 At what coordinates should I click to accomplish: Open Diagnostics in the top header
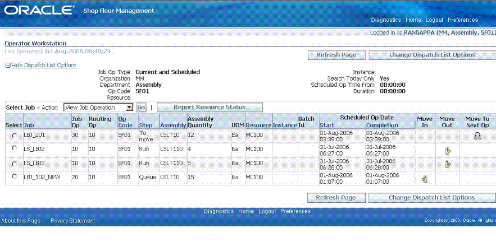coord(386,20)
